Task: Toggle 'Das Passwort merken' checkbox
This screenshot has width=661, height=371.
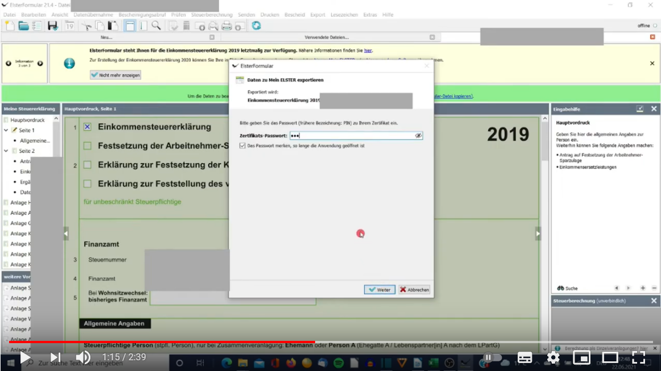Action: click(242, 145)
